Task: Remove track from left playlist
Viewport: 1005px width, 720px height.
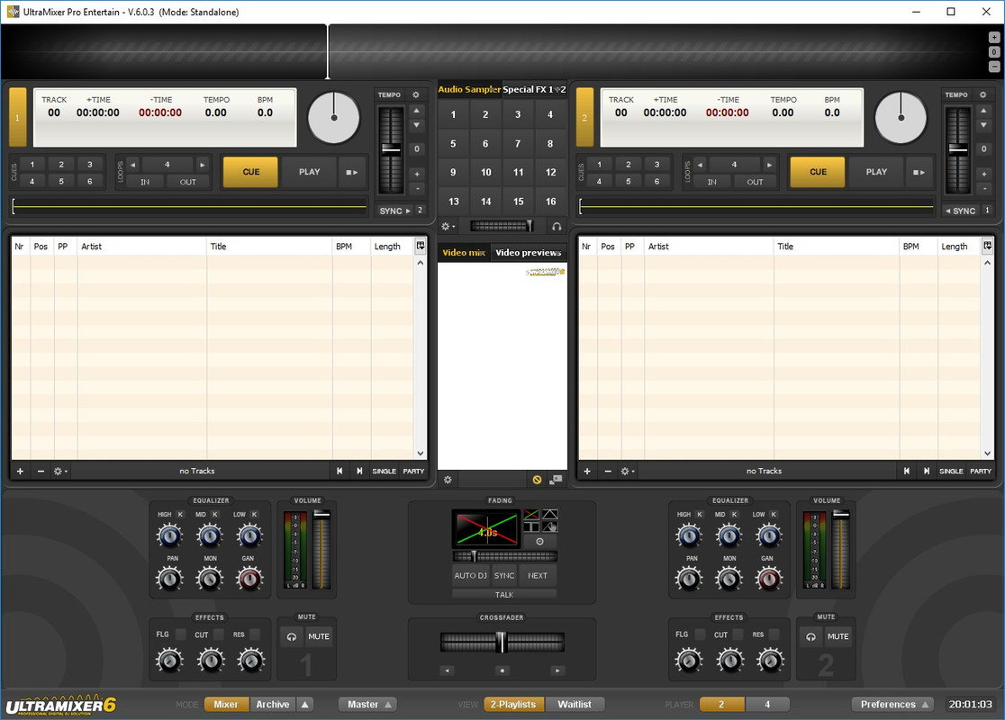Action: 41,471
